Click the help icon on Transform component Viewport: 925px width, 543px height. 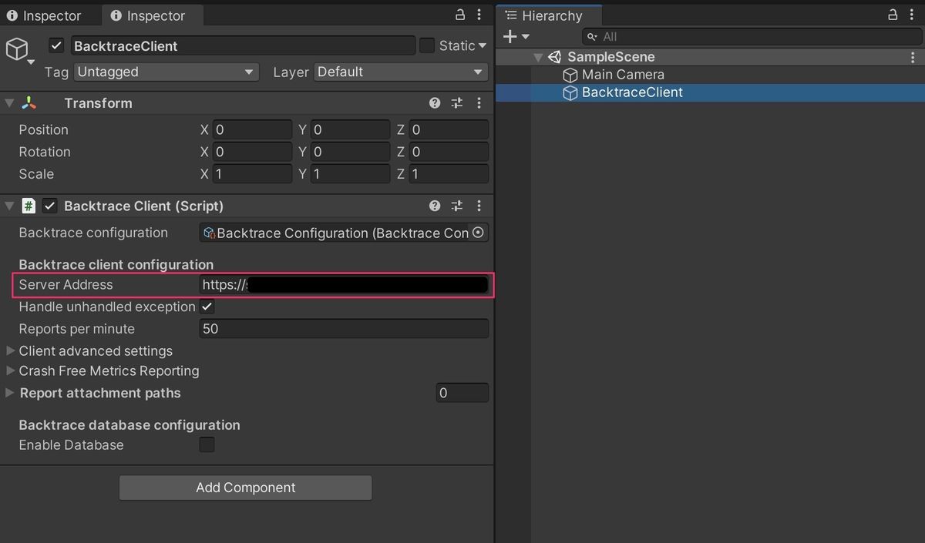[435, 102]
